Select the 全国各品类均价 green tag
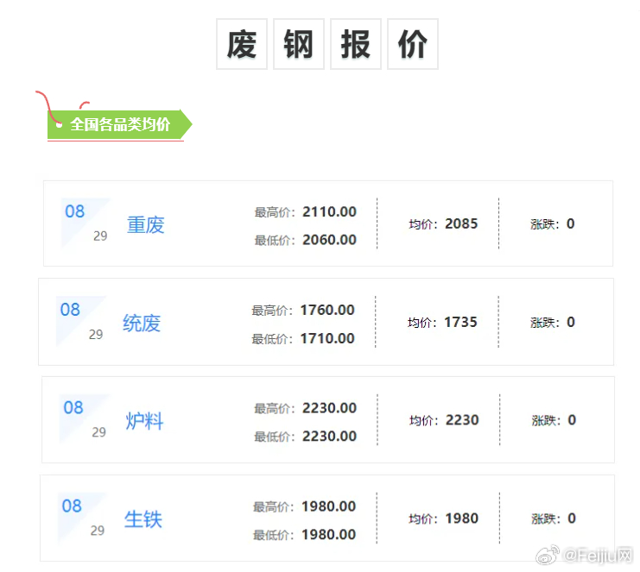640x572 pixels. (x=119, y=124)
